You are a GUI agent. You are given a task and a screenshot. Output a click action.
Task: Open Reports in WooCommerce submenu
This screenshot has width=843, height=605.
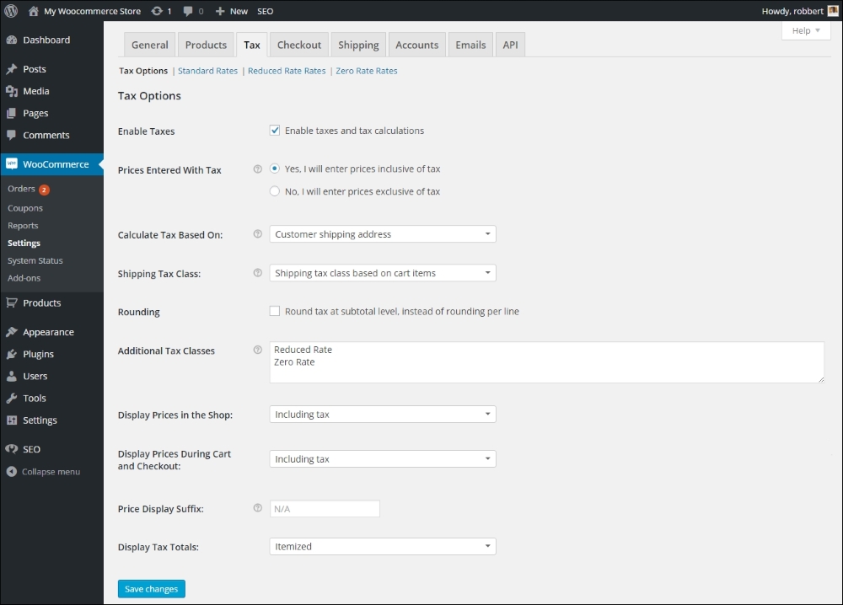(23, 226)
